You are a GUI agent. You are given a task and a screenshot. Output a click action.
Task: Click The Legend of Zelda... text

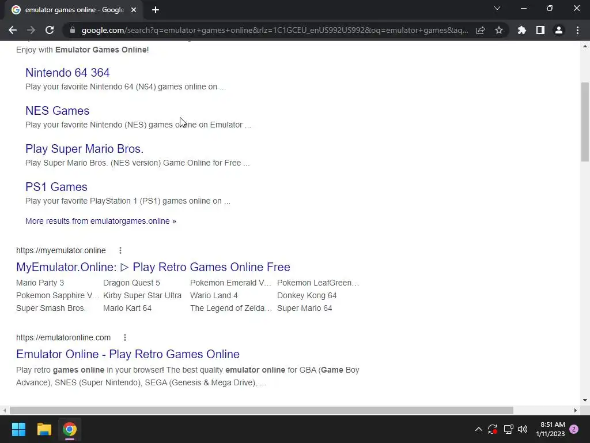(x=230, y=308)
